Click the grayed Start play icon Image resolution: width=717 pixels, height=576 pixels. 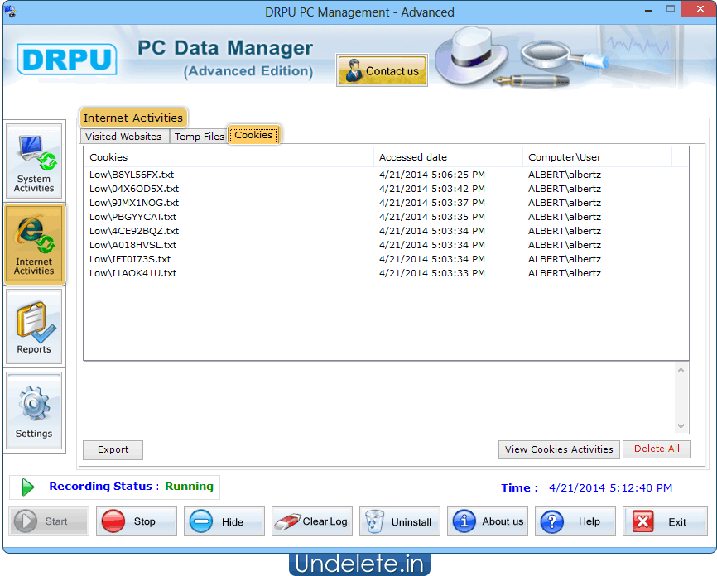[26, 521]
